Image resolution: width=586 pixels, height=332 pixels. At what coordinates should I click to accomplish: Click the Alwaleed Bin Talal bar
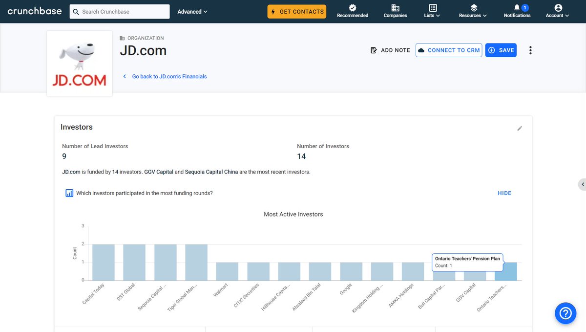pyautogui.click(x=320, y=271)
